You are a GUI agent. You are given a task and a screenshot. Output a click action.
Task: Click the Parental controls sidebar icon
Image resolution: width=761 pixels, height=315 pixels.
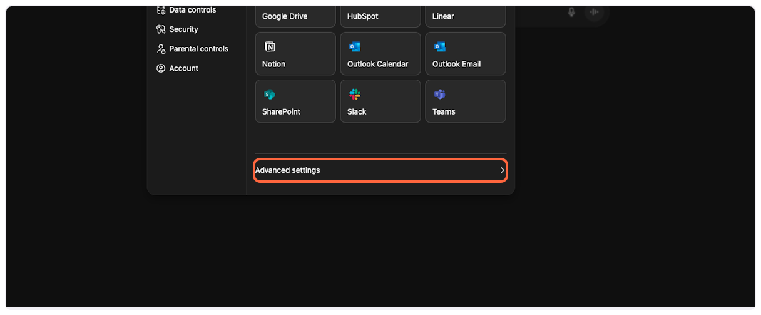161,49
